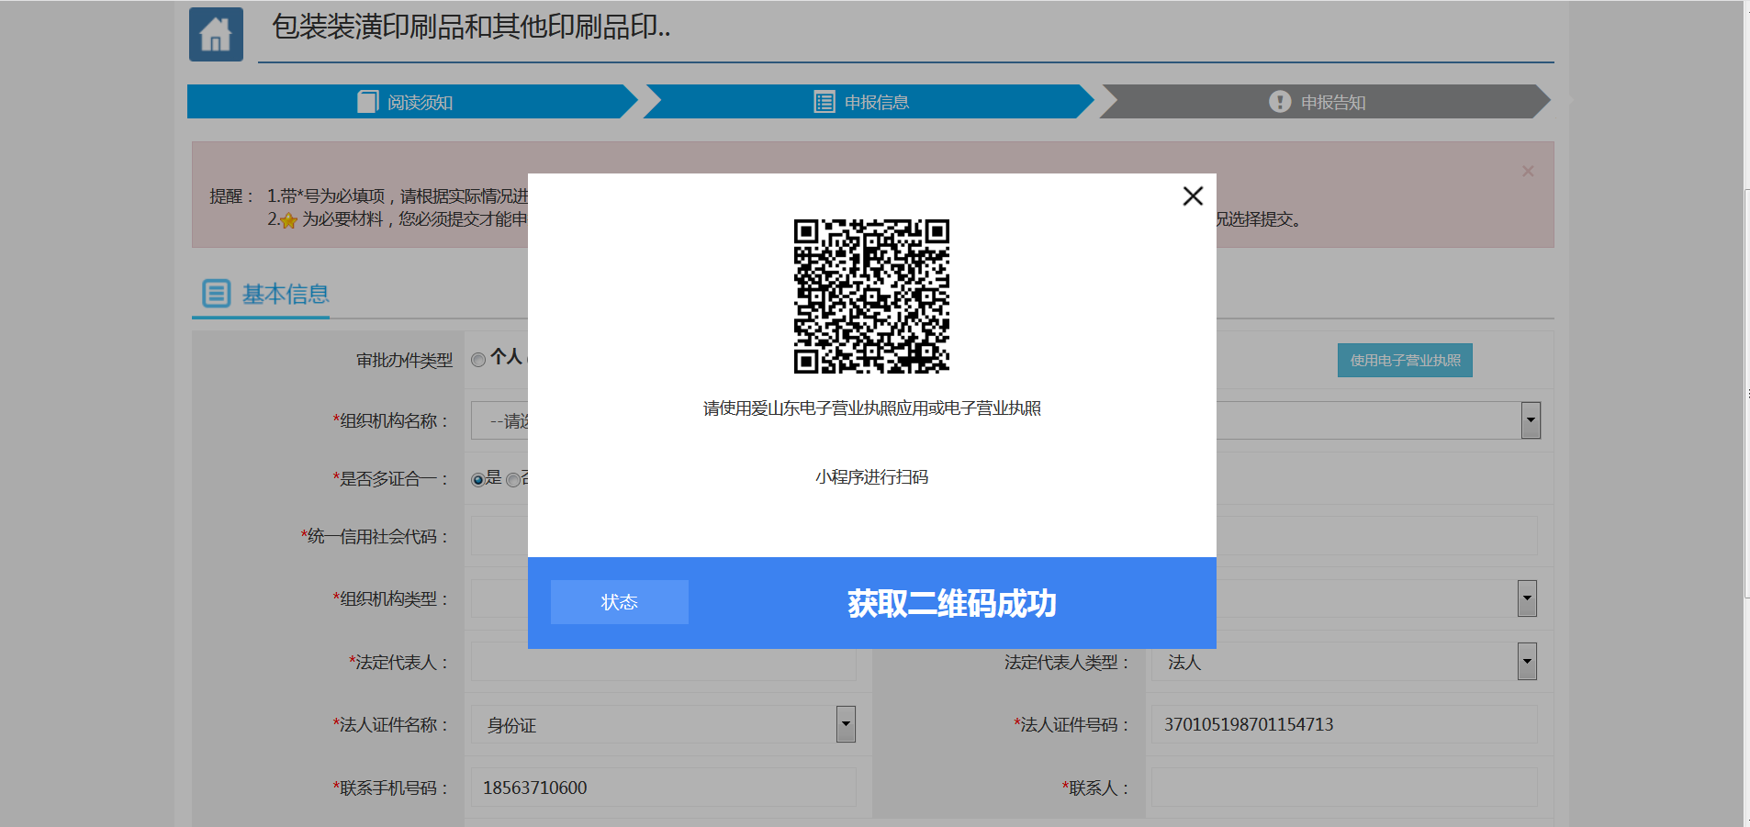Expand the 法人证件名称 身份证 dropdown
This screenshot has width=1750, height=827.
point(846,724)
